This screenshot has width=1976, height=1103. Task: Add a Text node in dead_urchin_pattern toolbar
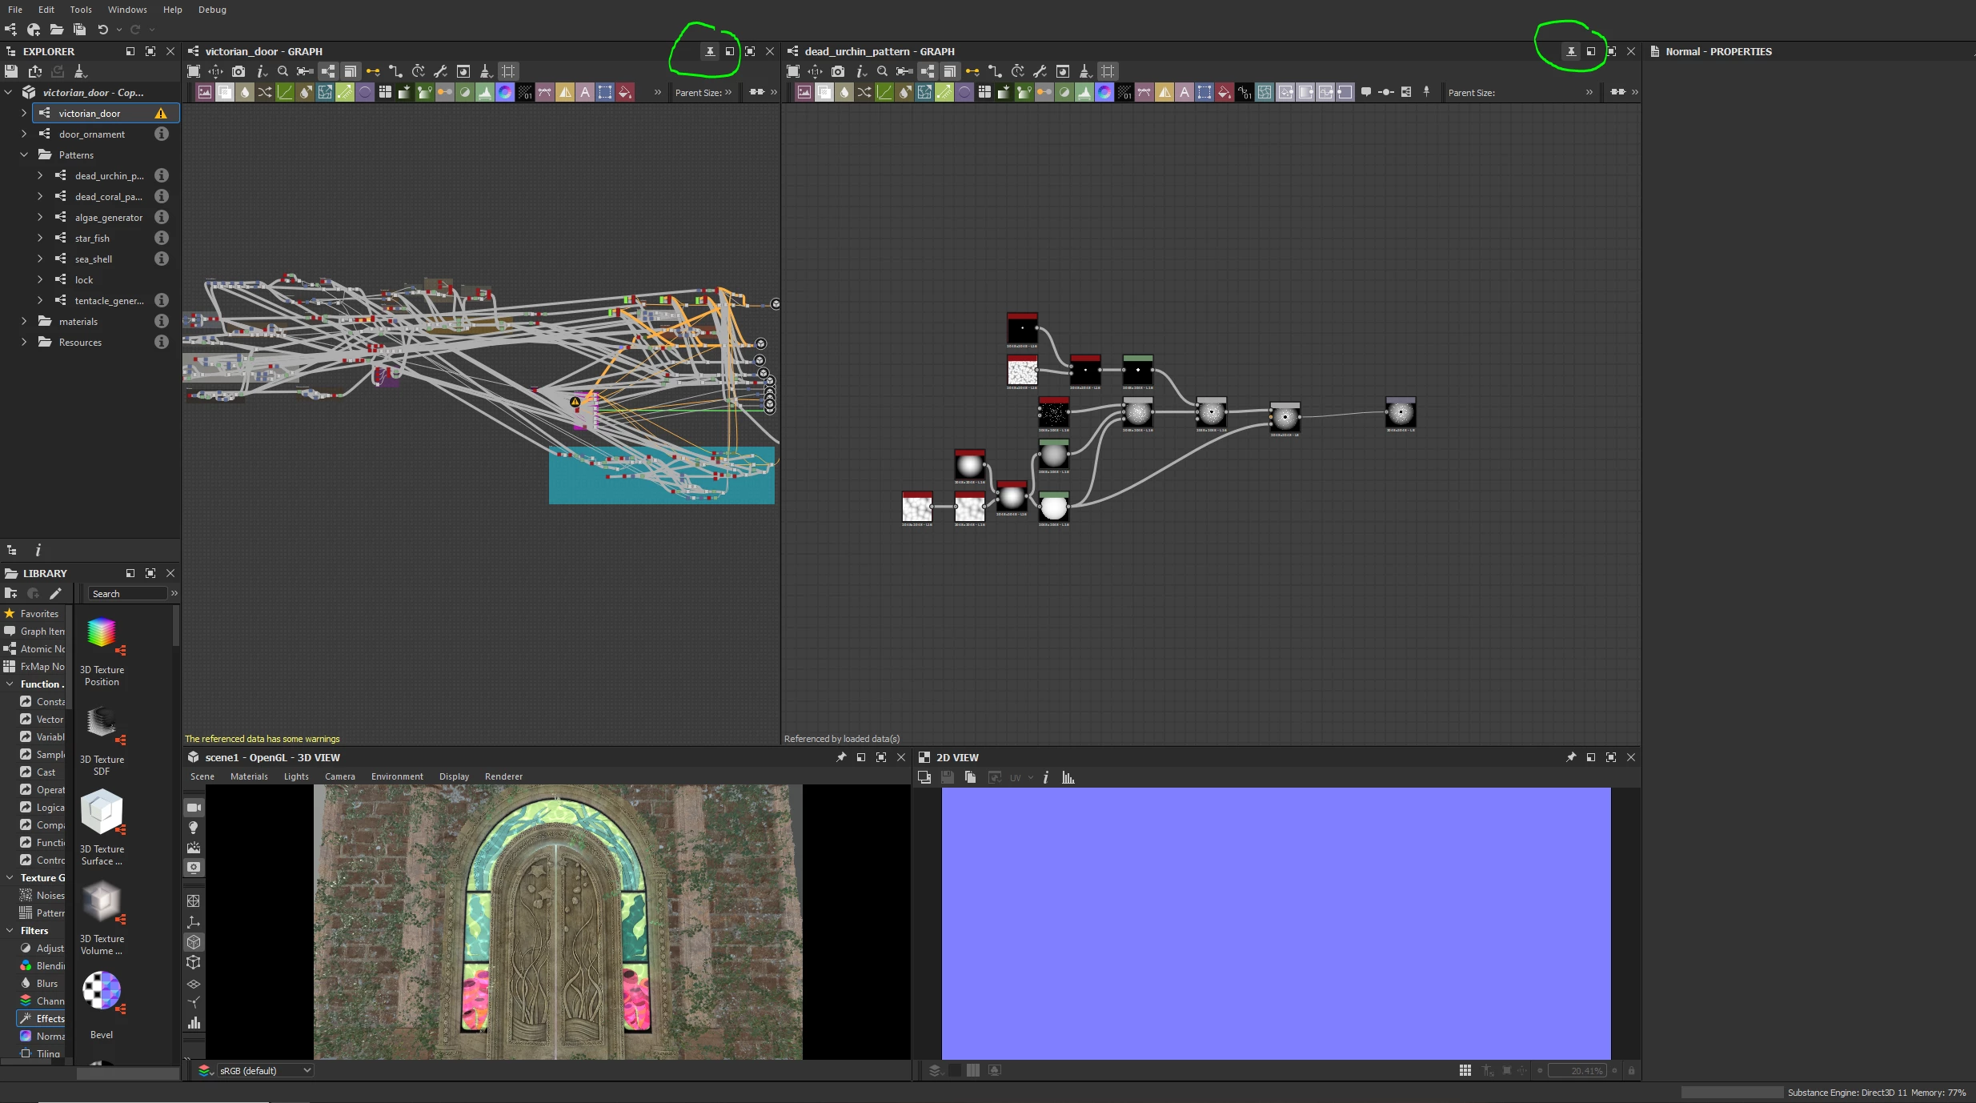pos(1184,92)
